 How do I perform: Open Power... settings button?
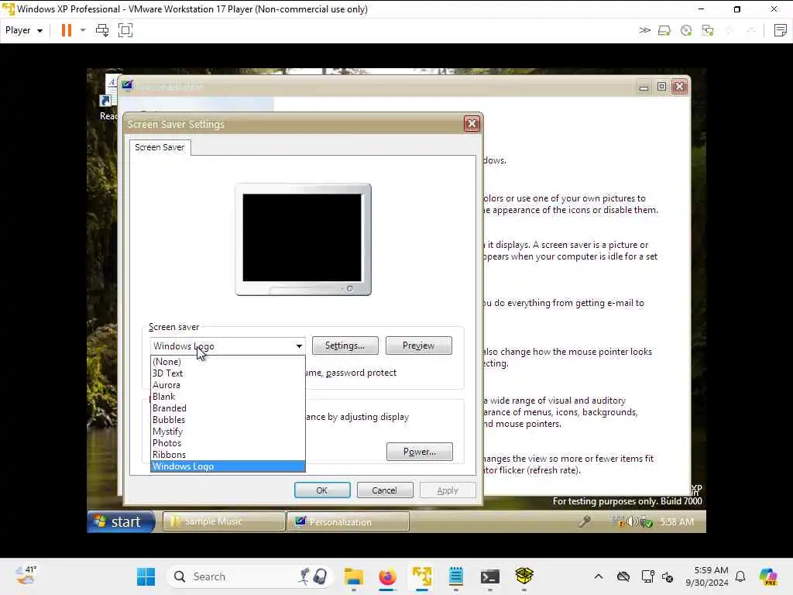[x=419, y=452]
